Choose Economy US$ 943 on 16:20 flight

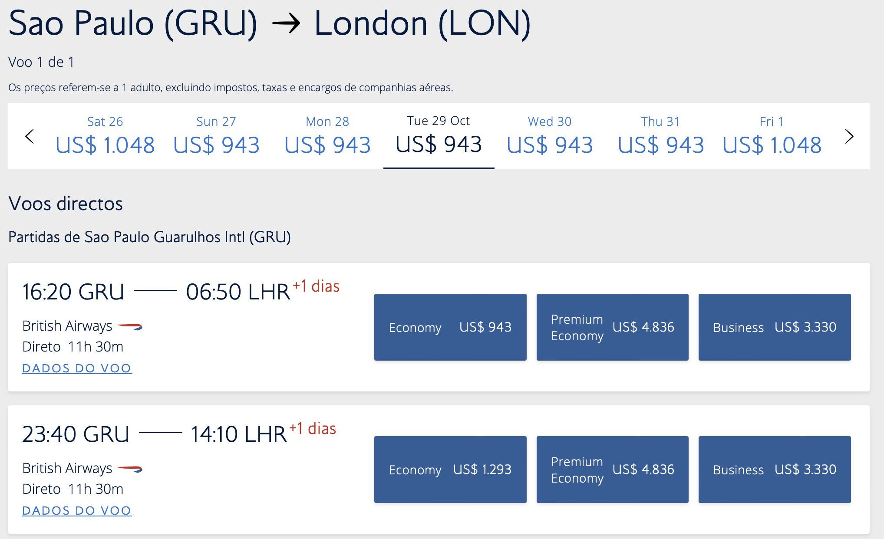click(450, 327)
